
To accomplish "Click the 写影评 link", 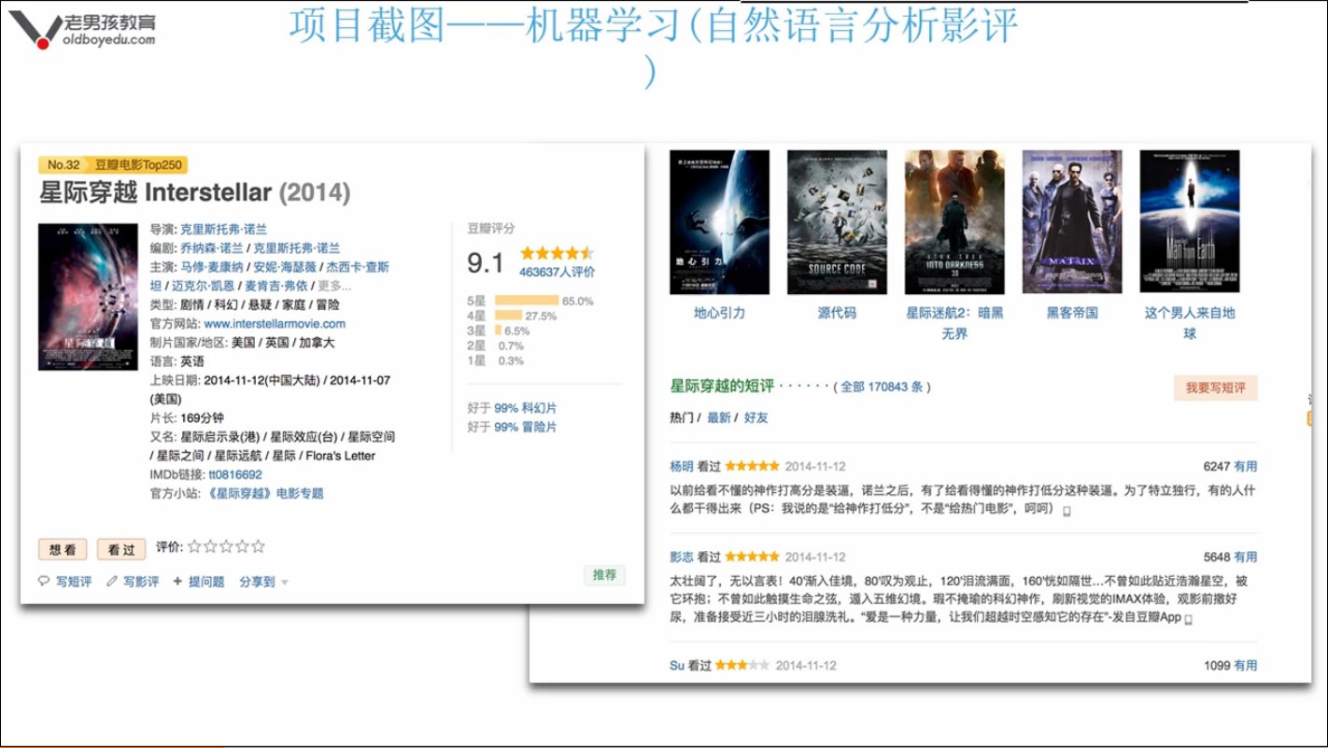I will coord(142,582).
